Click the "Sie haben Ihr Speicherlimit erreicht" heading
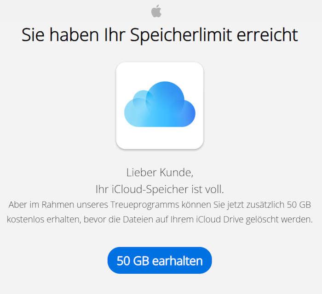Viewport: 322px width, 294px height. (160, 35)
